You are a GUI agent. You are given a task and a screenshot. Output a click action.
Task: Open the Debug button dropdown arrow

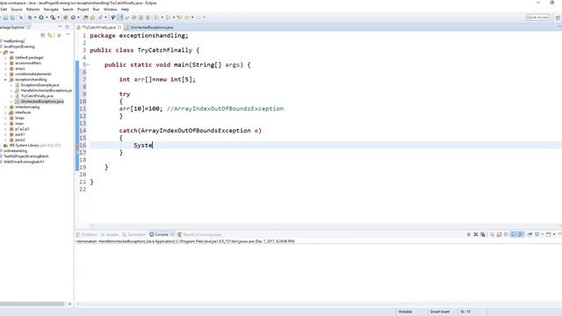[x=35, y=18]
